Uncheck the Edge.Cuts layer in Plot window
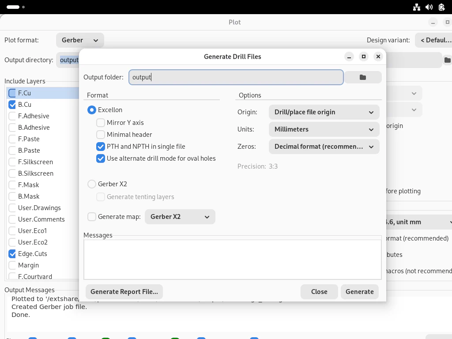452x339 pixels. (12, 254)
